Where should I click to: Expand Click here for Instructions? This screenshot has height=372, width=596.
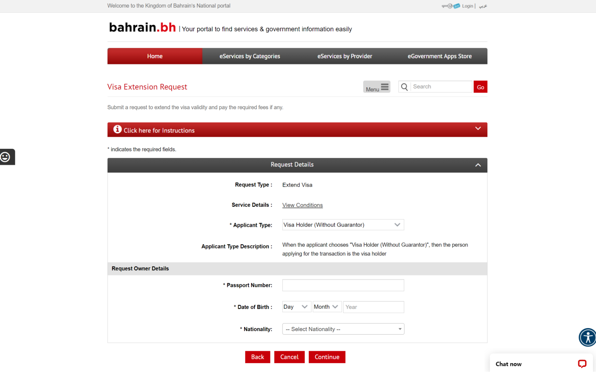click(478, 129)
